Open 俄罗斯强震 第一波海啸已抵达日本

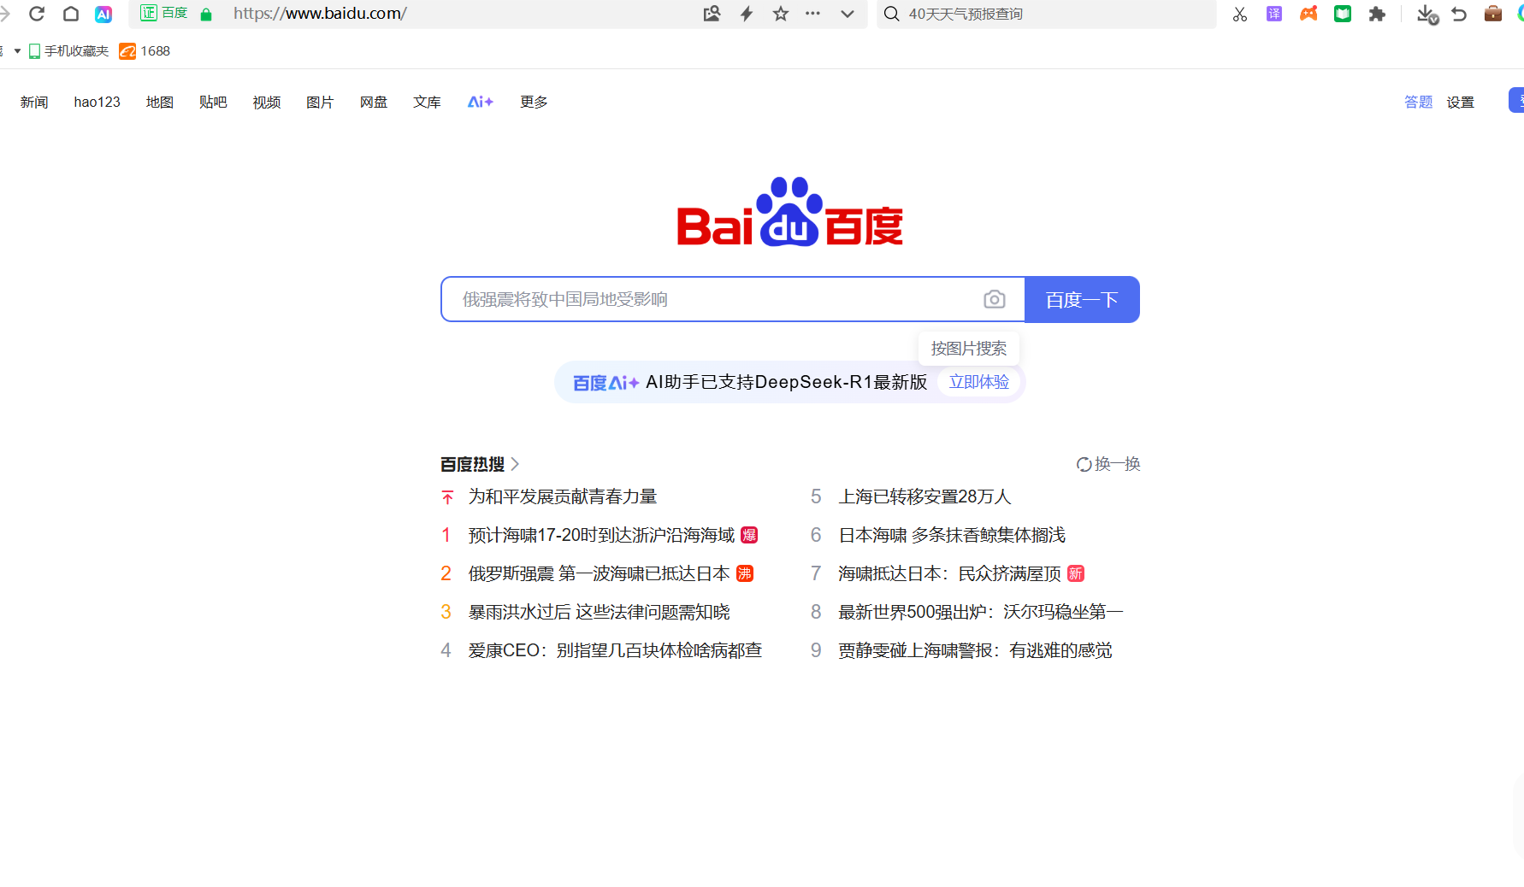(x=599, y=573)
